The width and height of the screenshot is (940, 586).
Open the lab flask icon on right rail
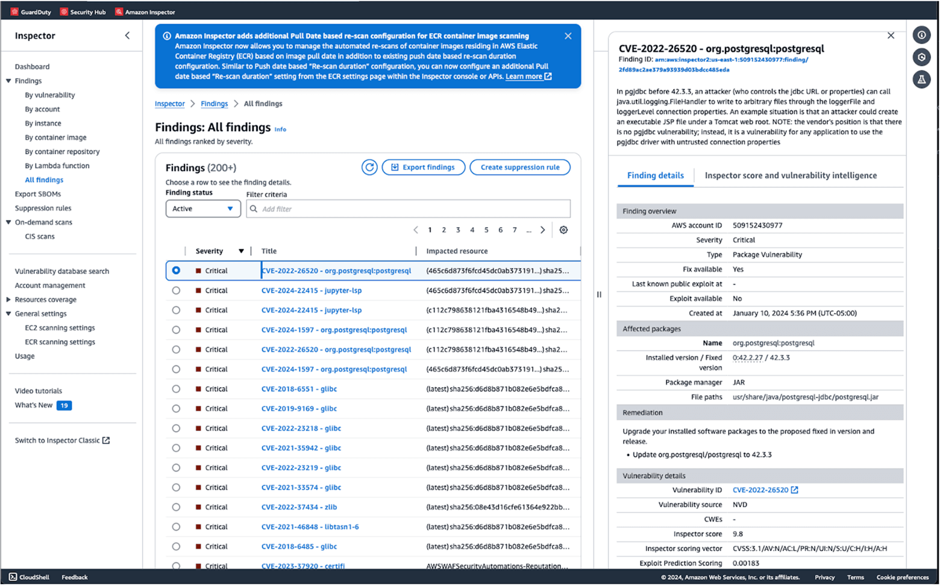[921, 79]
